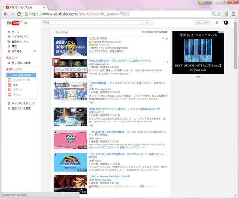Click the magnifier zoom icon in the address bar
The height and width of the screenshot is (199, 239).
214,14
